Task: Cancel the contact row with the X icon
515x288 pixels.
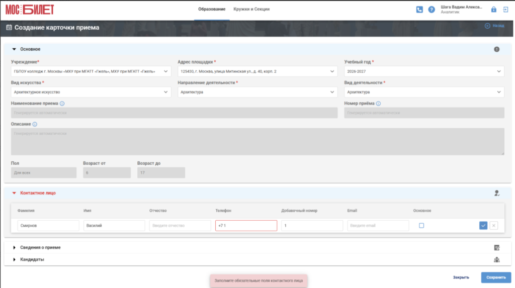Action: (x=494, y=226)
